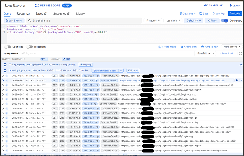
Task: Click the Stream logs link
Action: tap(219, 13)
